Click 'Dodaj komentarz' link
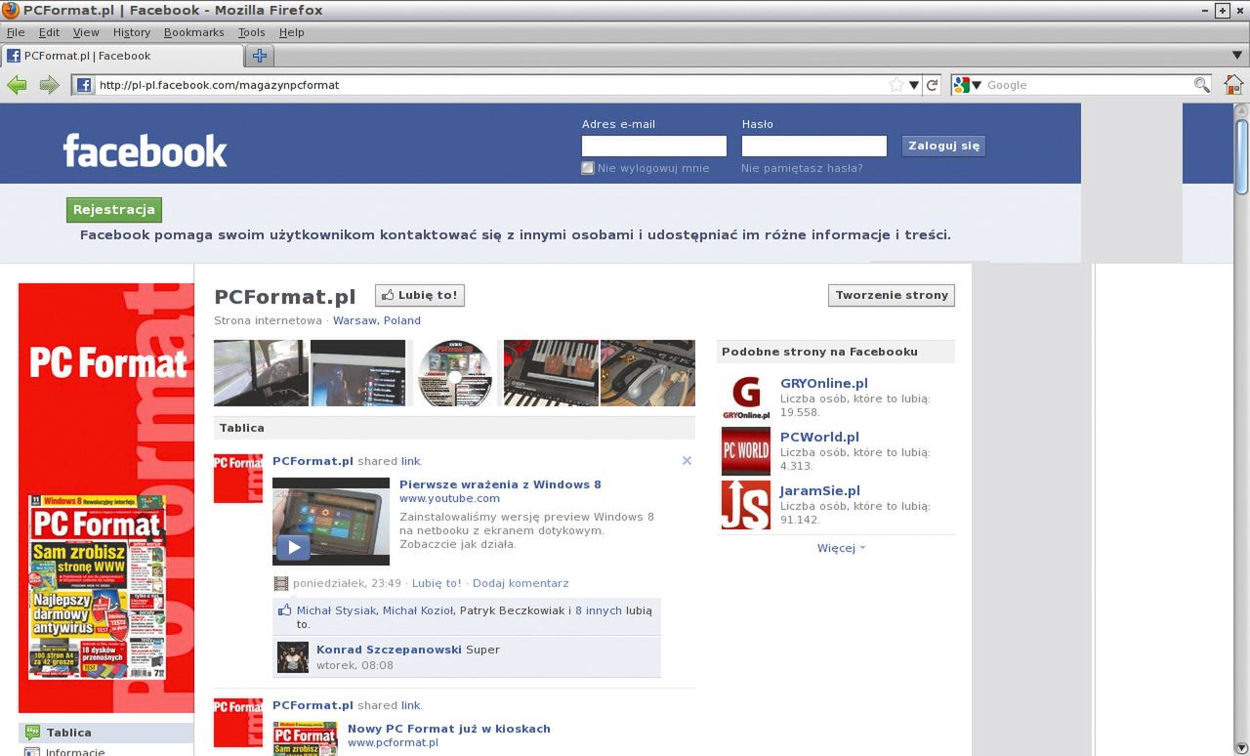This screenshot has width=1250, height=756. click(x=521, y=583)
